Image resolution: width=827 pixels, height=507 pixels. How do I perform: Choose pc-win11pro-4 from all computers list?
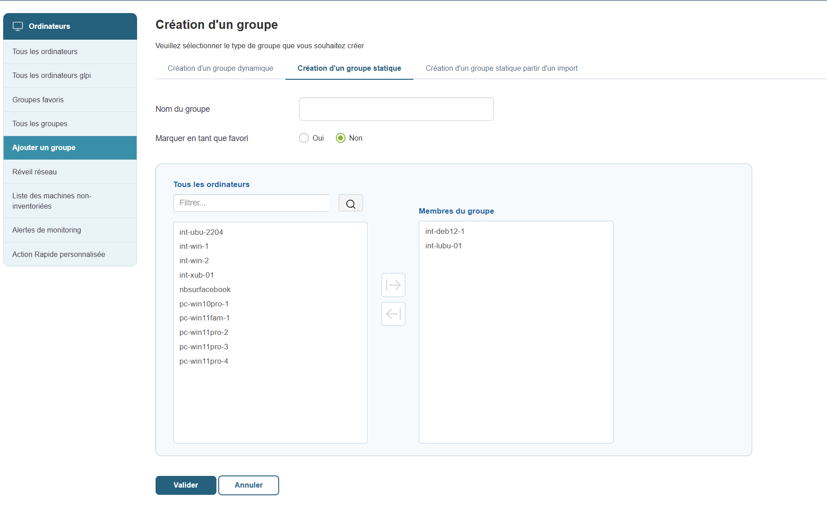203,361
